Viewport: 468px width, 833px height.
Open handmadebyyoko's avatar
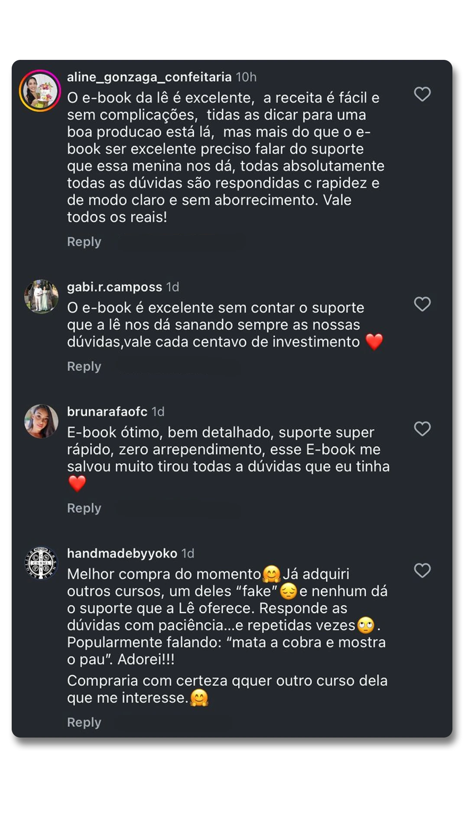pos(41,563)
